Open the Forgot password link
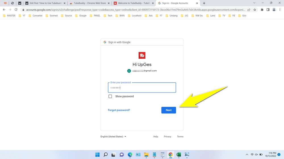The width and height of the screenshot is (284, 159). tap(119, 110)
